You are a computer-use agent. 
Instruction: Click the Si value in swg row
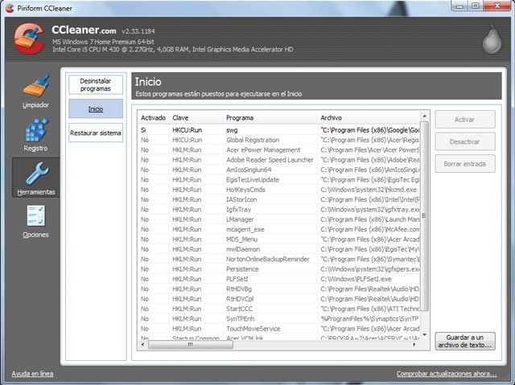coord(143,130)
